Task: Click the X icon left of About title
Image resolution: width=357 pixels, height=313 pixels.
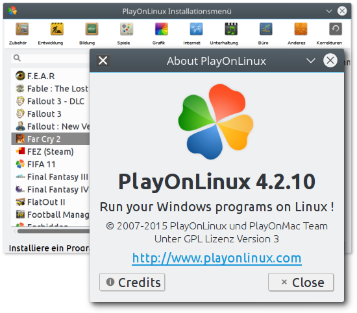Action: point(103,60)
